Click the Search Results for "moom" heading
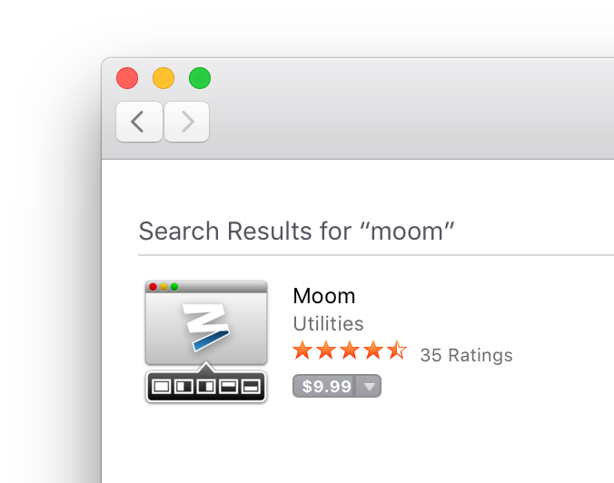Viewport: 614px width, 483px height. click(x=296, y=231)
